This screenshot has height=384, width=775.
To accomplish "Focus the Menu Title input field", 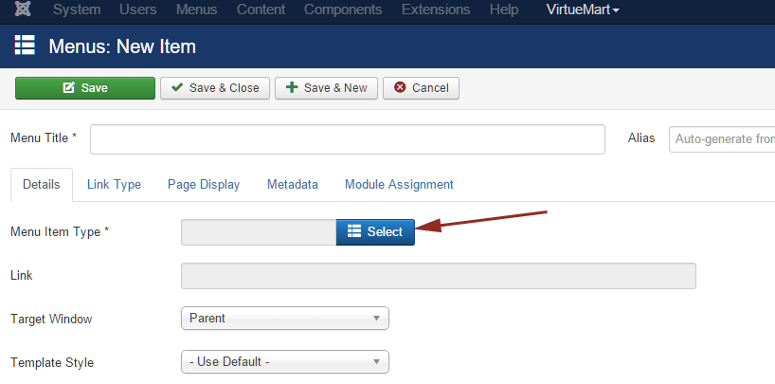I will 348,139.
